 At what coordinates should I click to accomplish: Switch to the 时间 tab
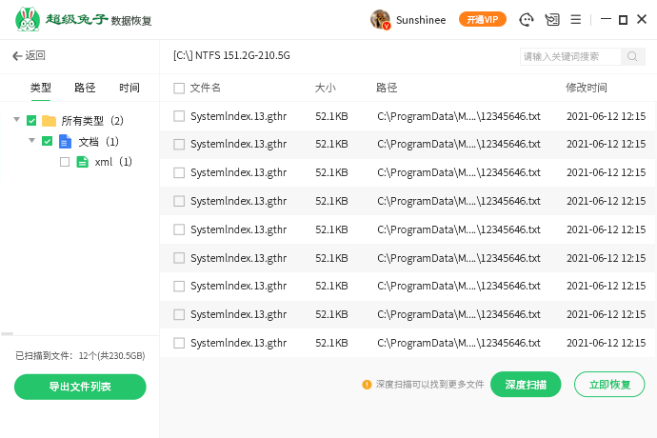pos(129,89)
